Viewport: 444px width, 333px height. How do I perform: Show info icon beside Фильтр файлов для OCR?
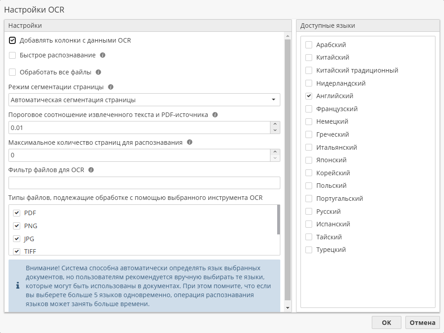(x=91, y=170)
